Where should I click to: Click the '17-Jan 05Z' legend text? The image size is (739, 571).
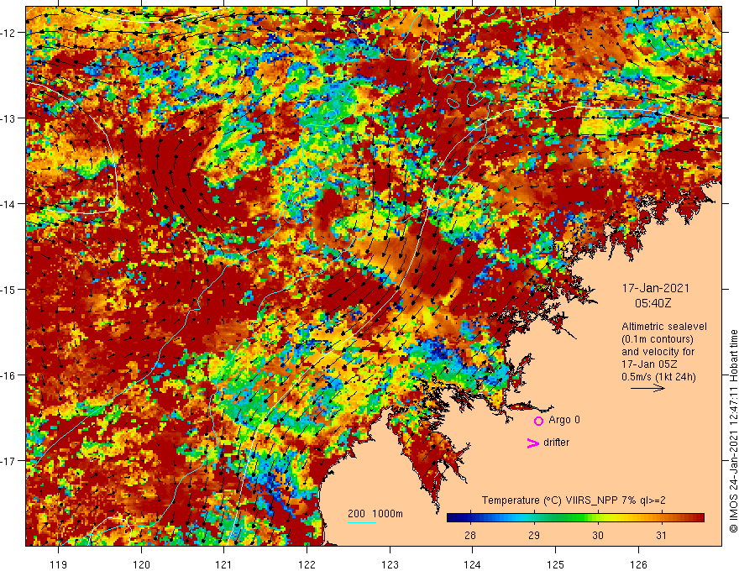tap(650, 364)
